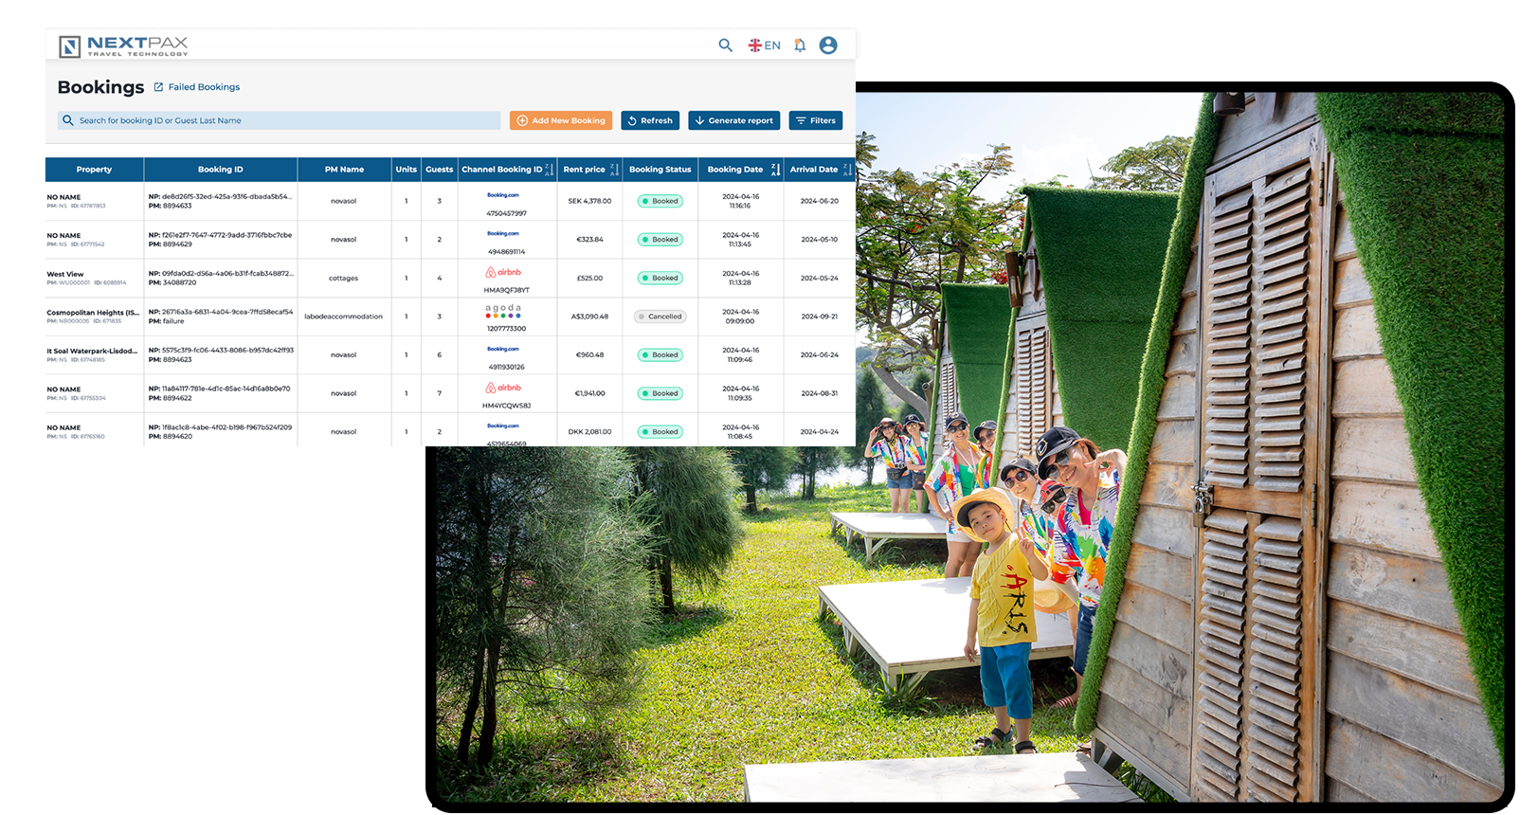Viewport: 1538px width, 815px height.
Task: Click Airbnb logo for booking HMA9QFJ8YT
Action: (x=503, y=272)
